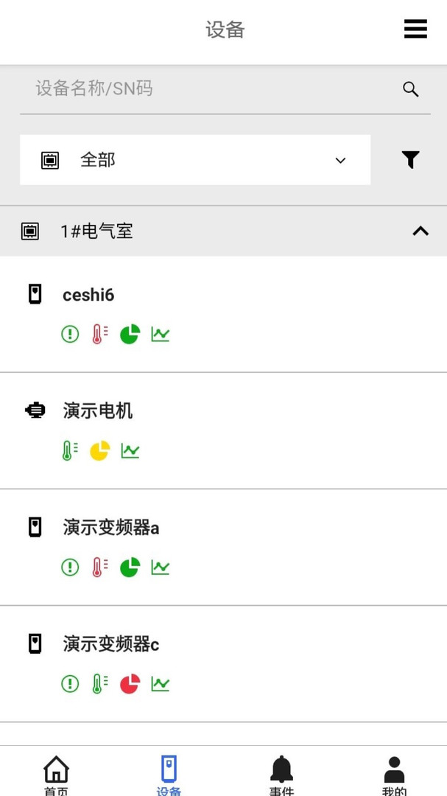
Task: Click 演示电机 yellow pie chart icon
Action: pos(99,450)
